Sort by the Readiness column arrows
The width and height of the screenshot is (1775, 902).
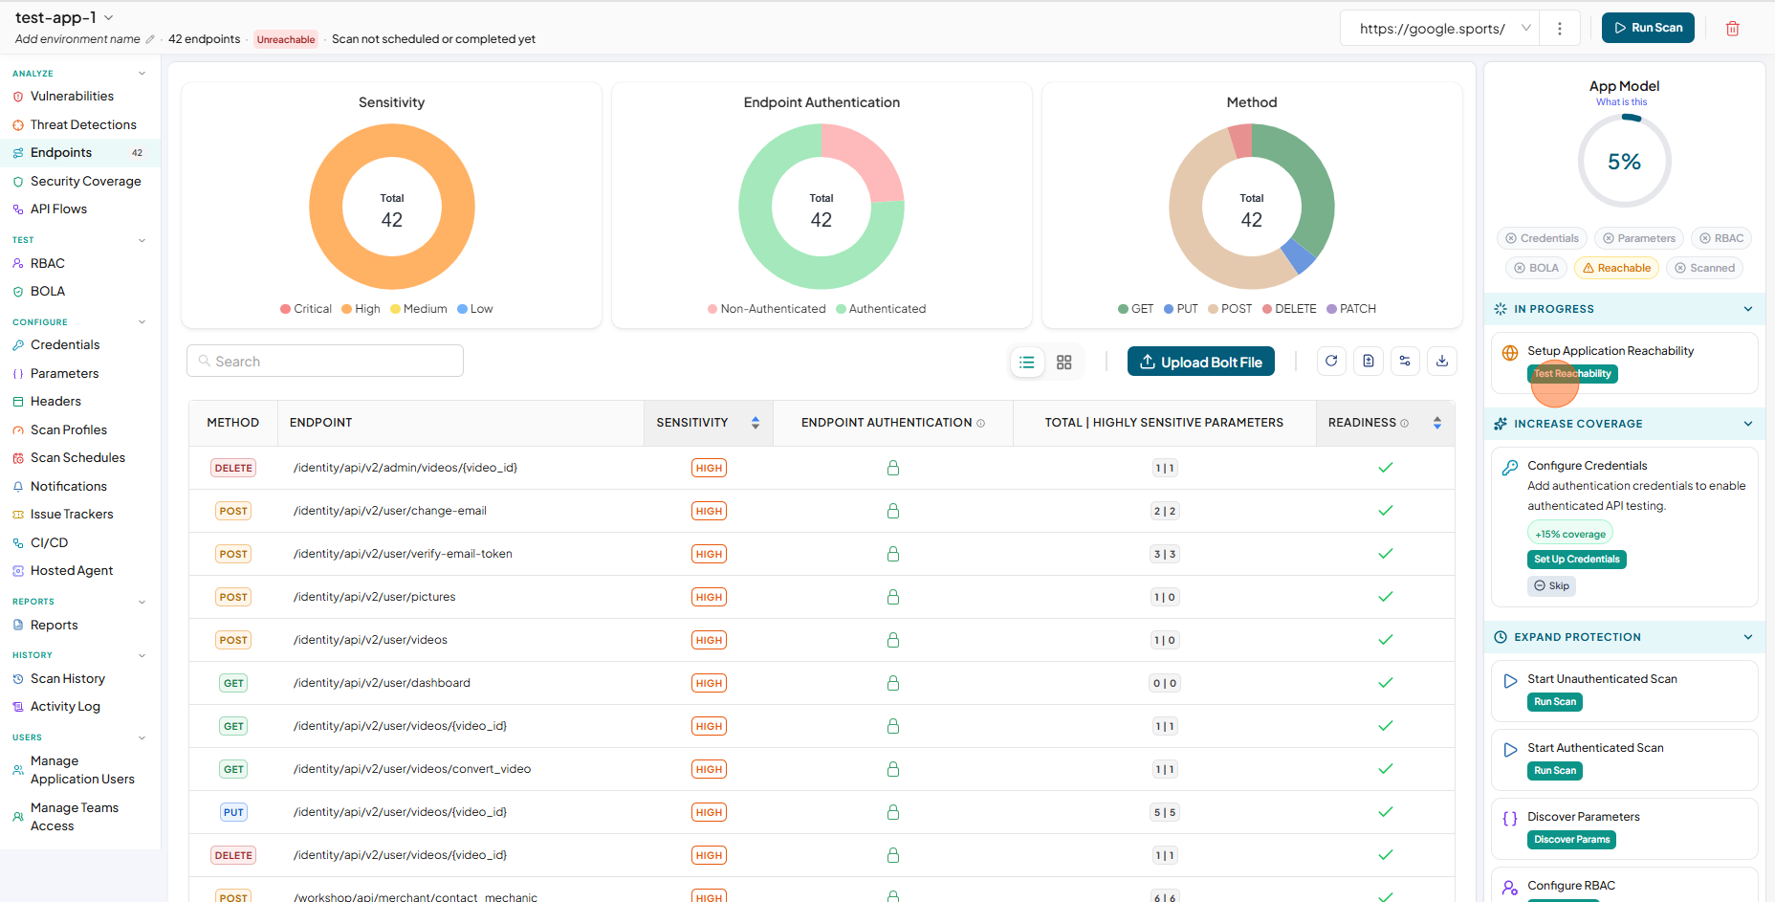[x=1437, y=423]
